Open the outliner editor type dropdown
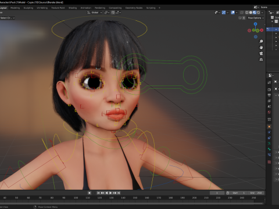 pyautogui.click(x=271, y=12)
